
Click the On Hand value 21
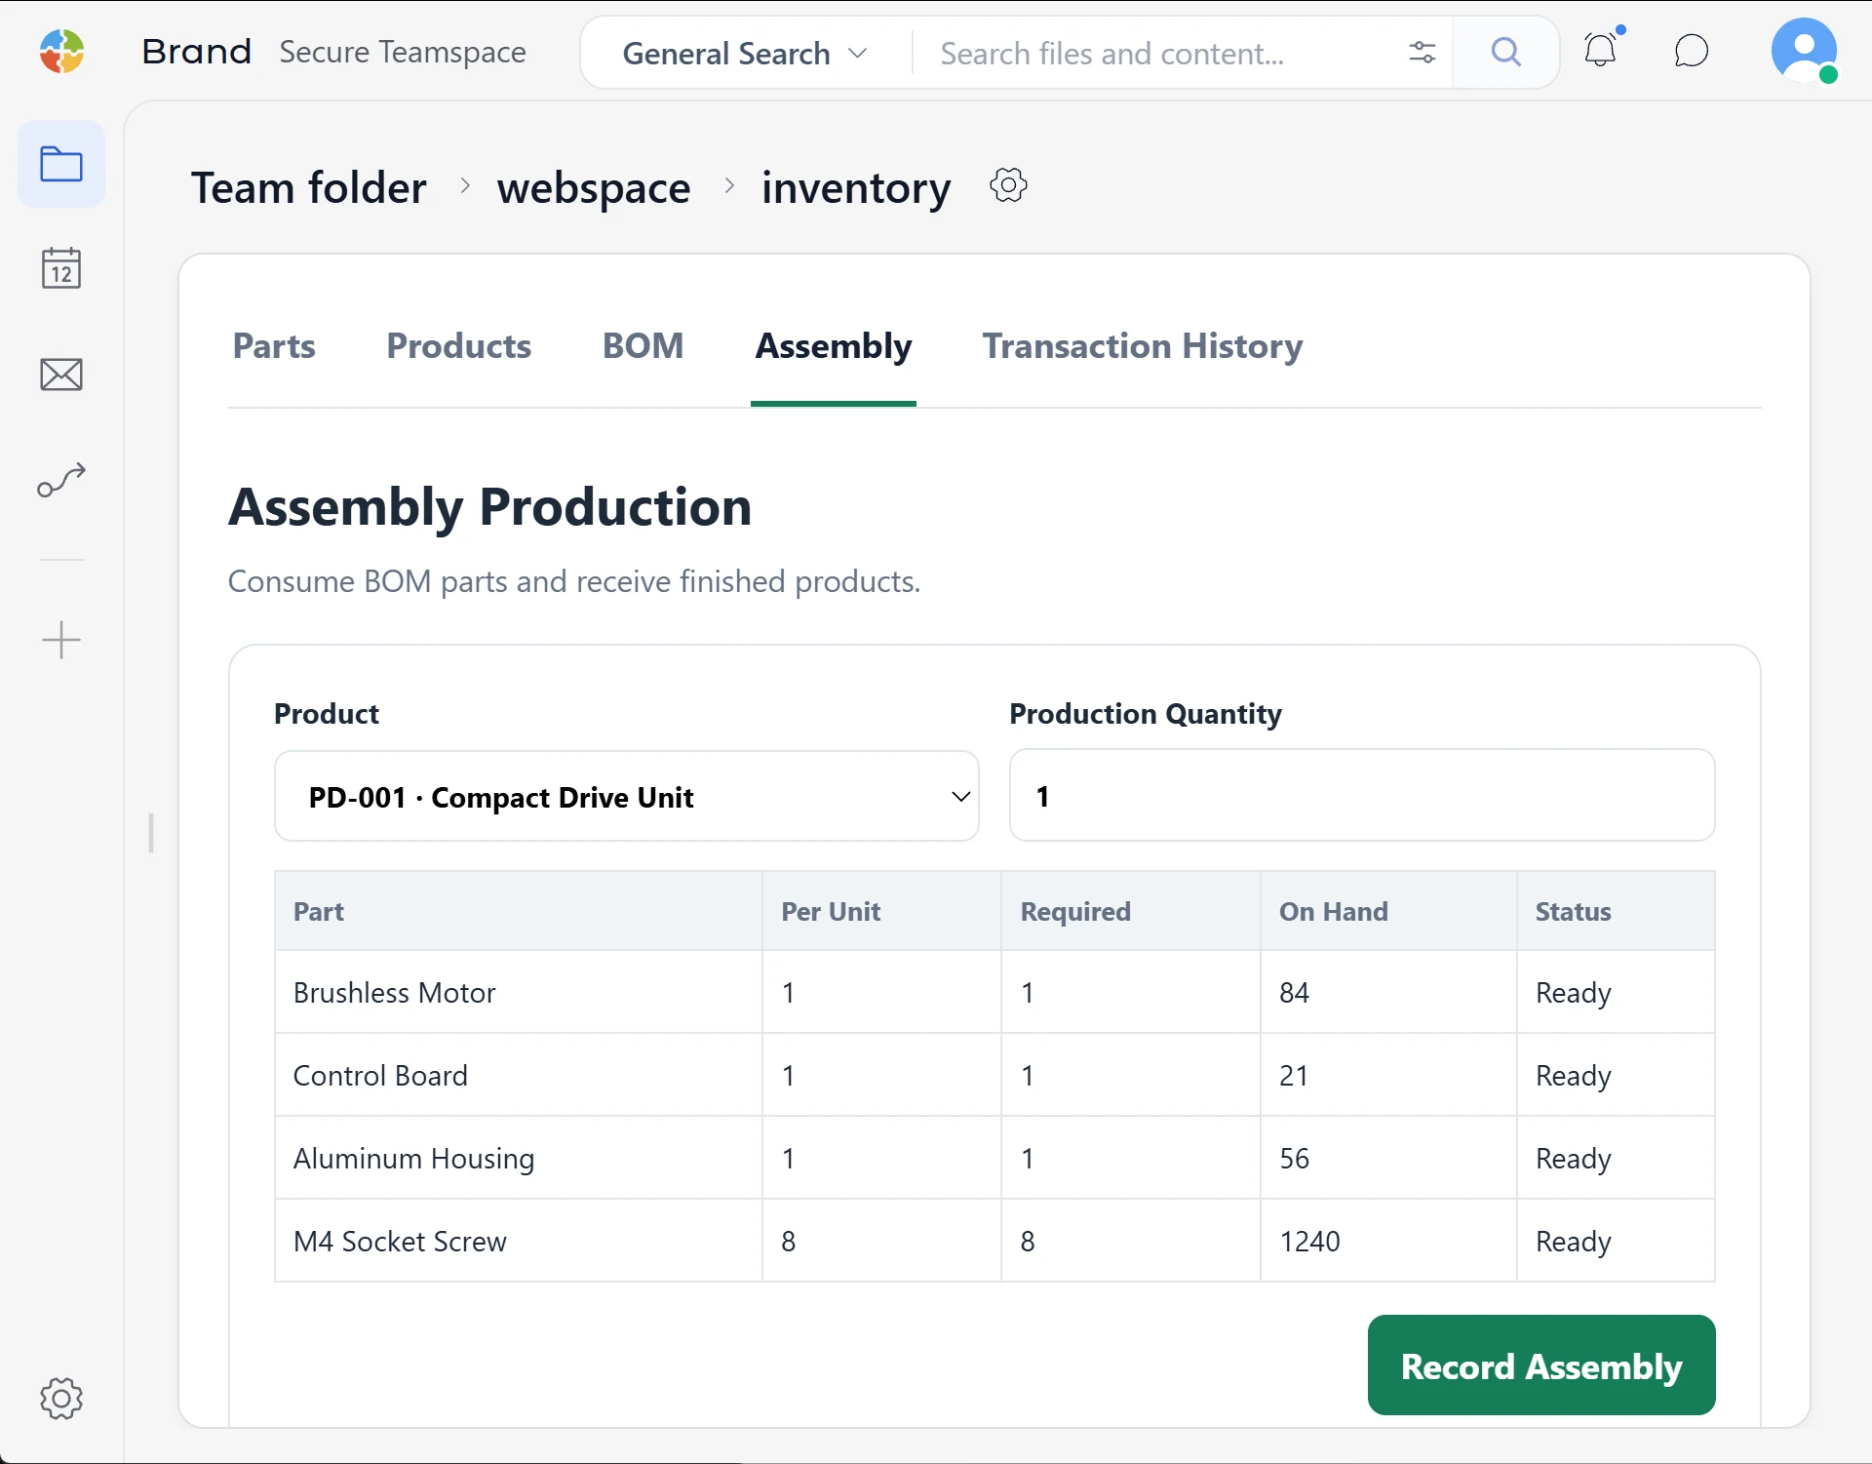[x=1294, y=1076]
